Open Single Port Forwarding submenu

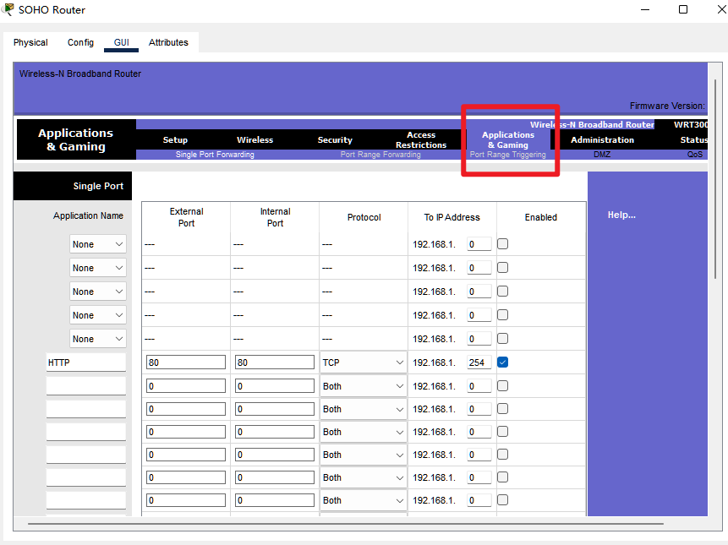tap(215, 155)
